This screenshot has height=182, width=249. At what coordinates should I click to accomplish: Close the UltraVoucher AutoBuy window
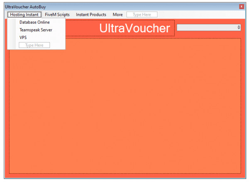(242, 7)
